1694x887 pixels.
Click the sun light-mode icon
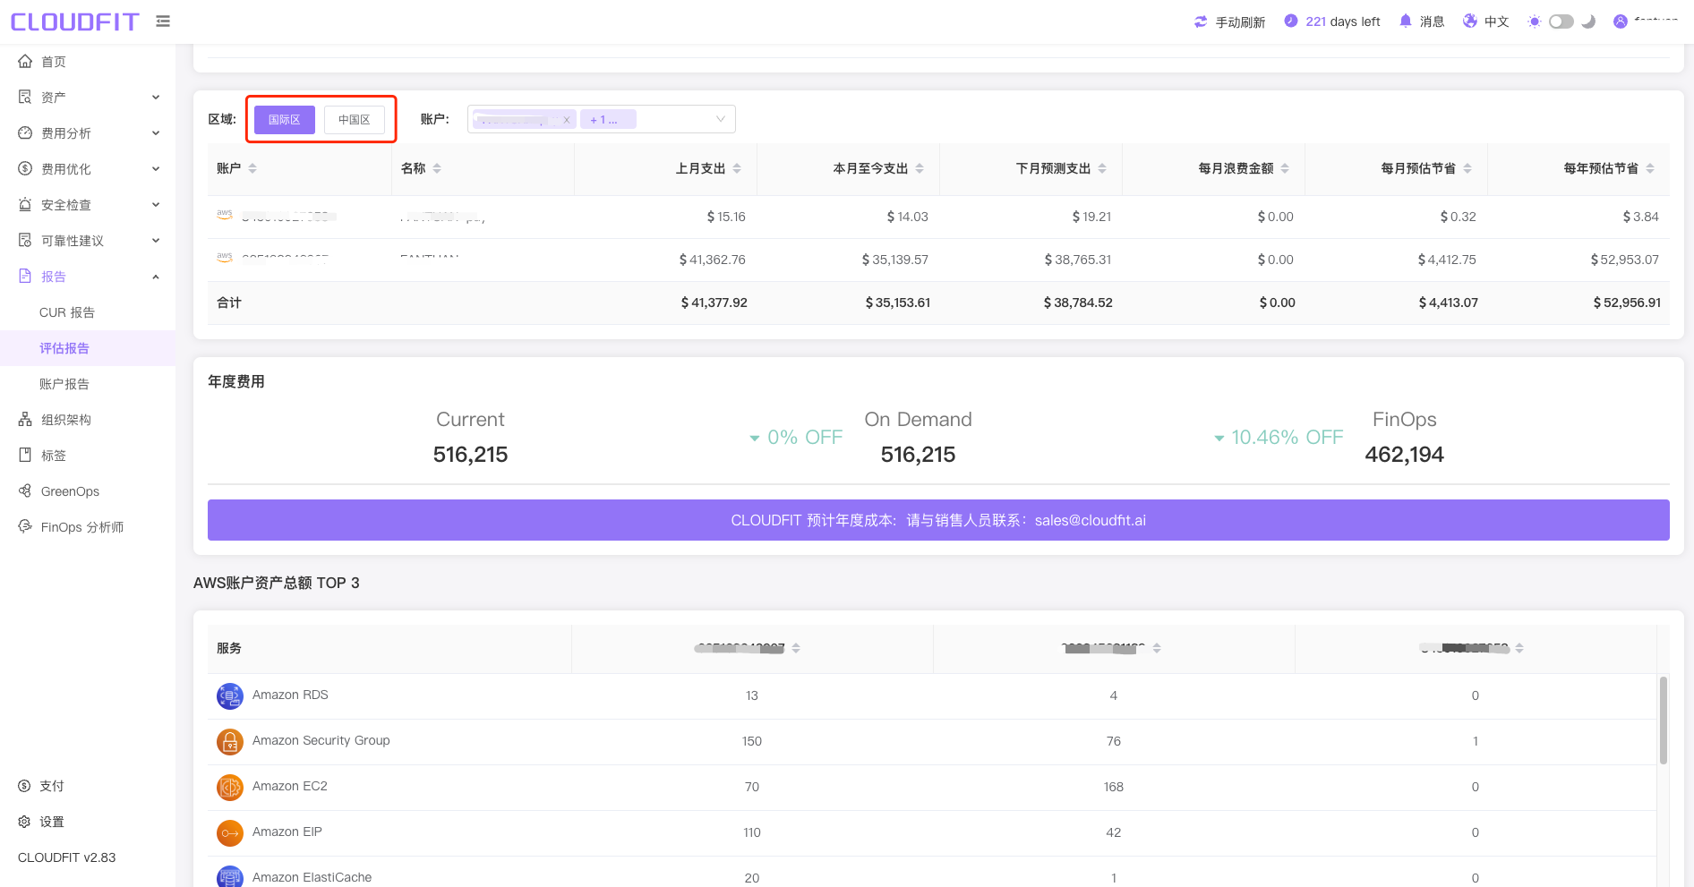point(1535,21)
